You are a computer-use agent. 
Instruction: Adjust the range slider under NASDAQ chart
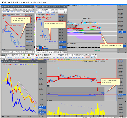[6, 52]
